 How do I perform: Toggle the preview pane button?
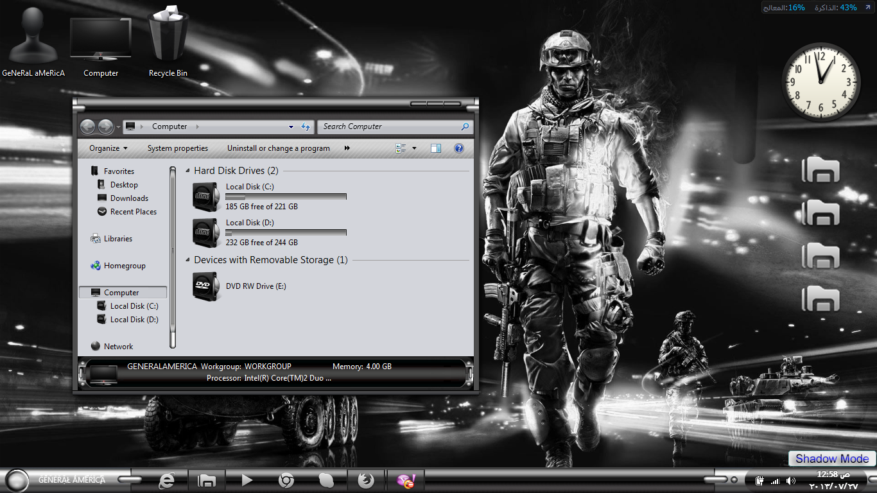(436, 148)
